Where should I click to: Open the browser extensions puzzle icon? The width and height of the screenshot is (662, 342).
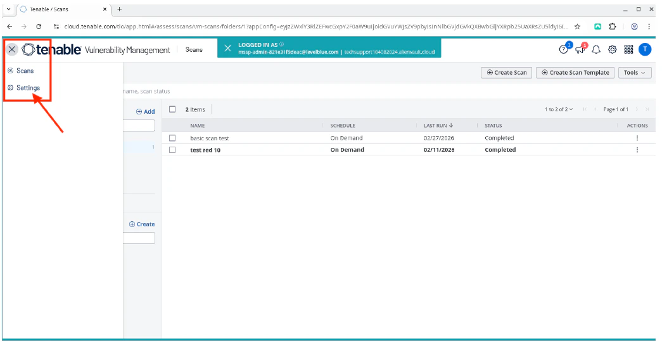coord(612,26)
